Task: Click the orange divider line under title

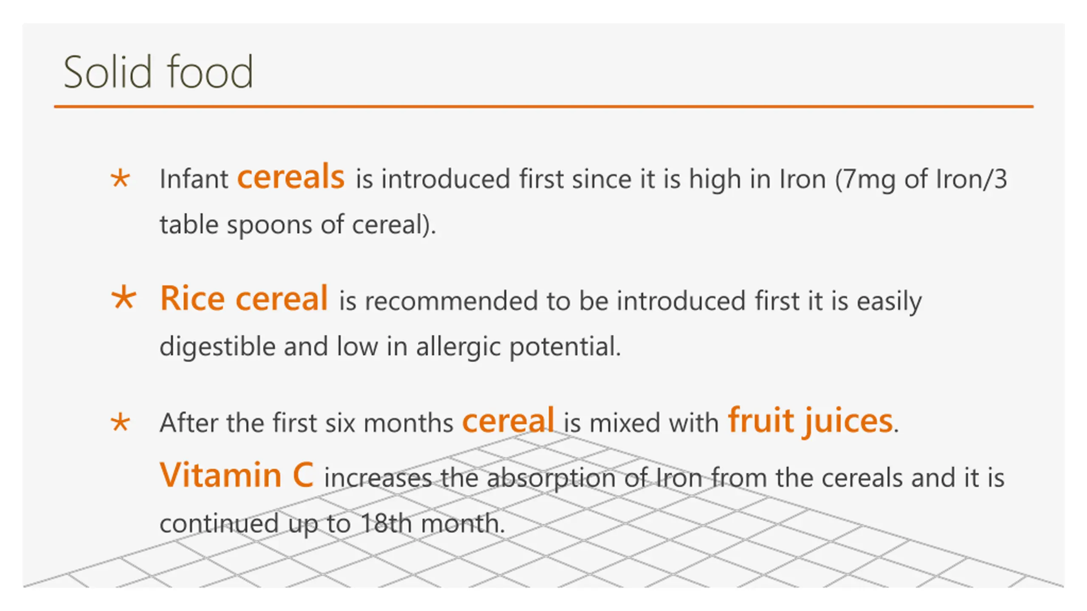Action: coord(543,107)
